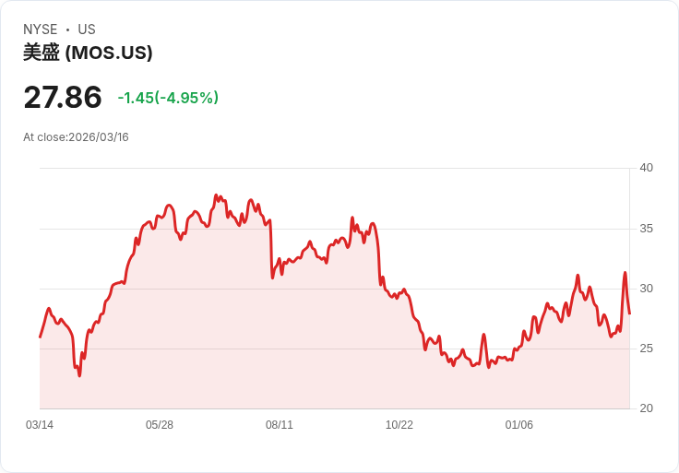
Task: Click the 40 price axis label
Action: [x=646, y=168]
